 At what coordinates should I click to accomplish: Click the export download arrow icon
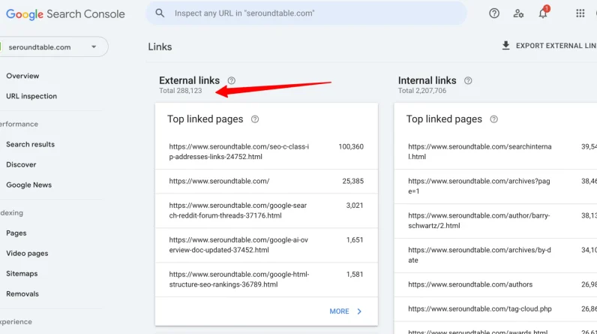pyautogui.click(x=505, y=46)
